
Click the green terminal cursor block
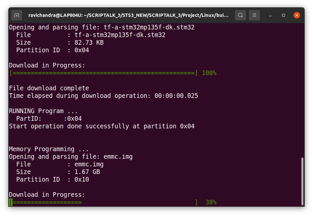pyautogui.click(x=11, y=202)
